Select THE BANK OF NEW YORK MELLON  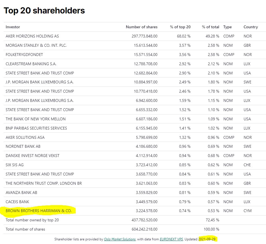[x=35, y=119]
